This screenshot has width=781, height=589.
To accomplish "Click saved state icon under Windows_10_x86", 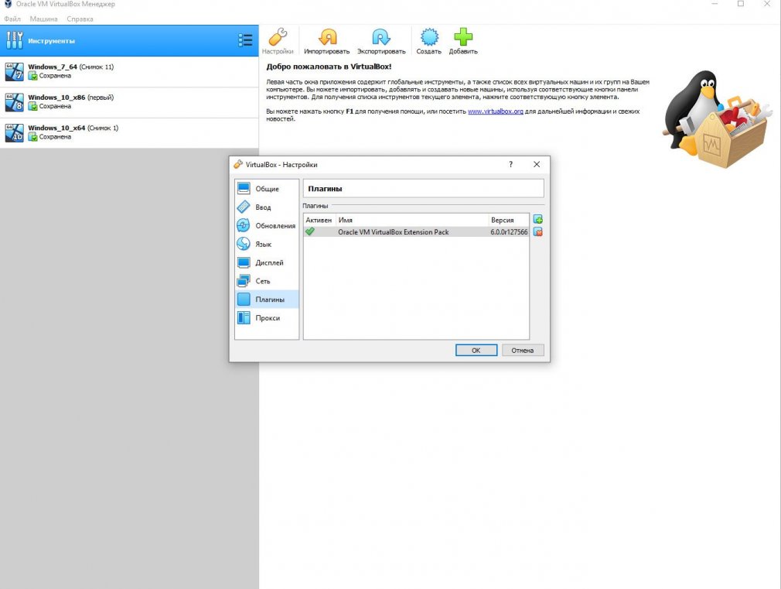I will [x=33, y=106].
